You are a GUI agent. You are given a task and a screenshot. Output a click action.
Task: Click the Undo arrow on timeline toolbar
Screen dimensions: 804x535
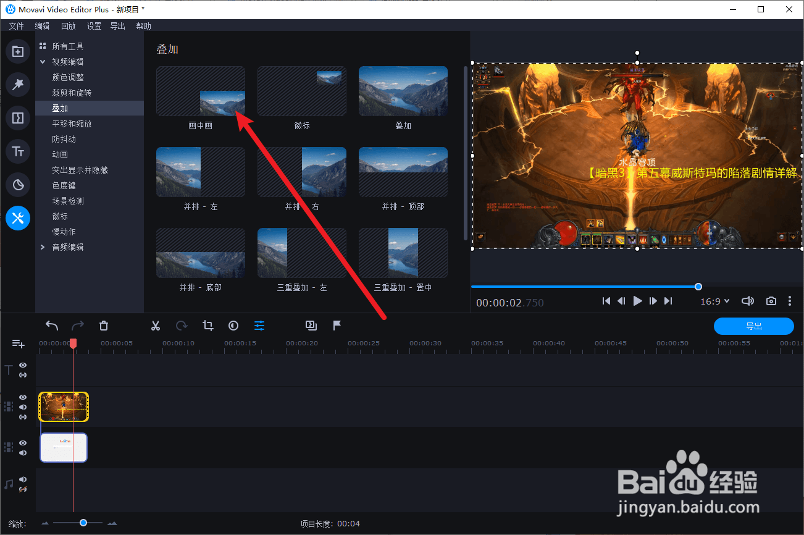[x=52, y=326]
